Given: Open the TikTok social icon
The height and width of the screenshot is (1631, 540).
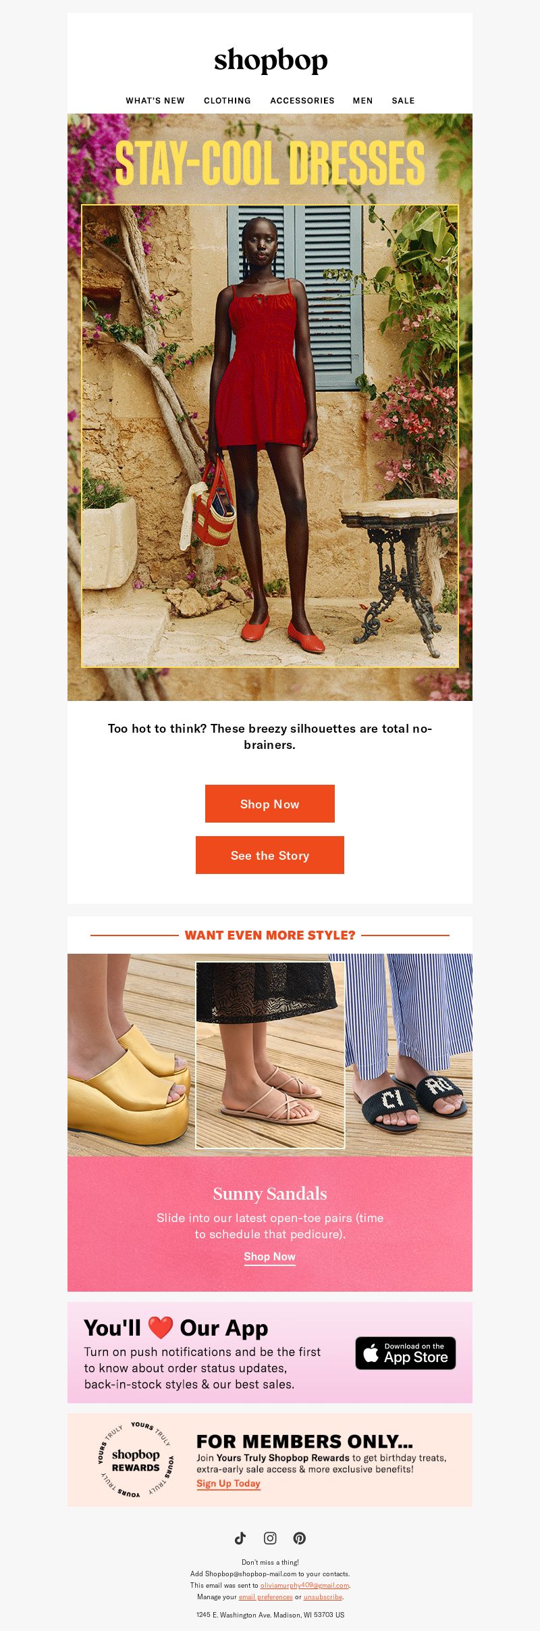Looking at the screenshot, I should tap(240, 1538).
